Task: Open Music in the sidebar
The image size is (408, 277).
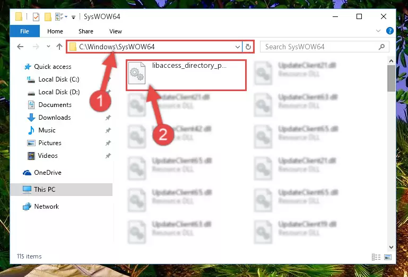Action: pyautogui.click(x=47, y=130)
